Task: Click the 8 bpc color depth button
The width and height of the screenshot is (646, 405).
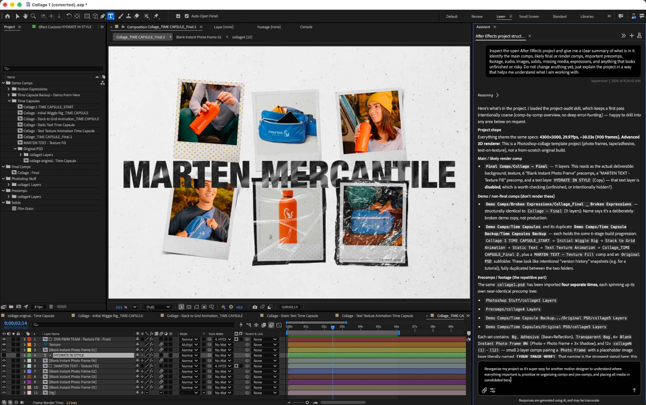Action: pyautogui.click(x=39, y=307)
